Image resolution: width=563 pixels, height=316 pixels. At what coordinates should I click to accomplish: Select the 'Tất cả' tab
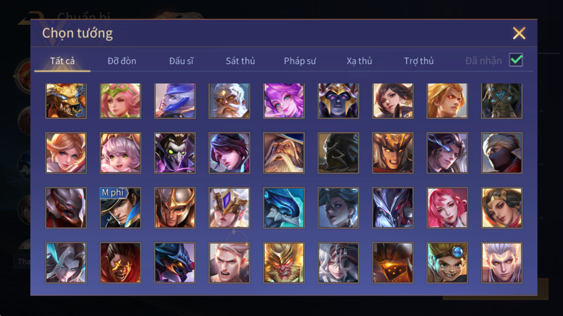(62, 61)
